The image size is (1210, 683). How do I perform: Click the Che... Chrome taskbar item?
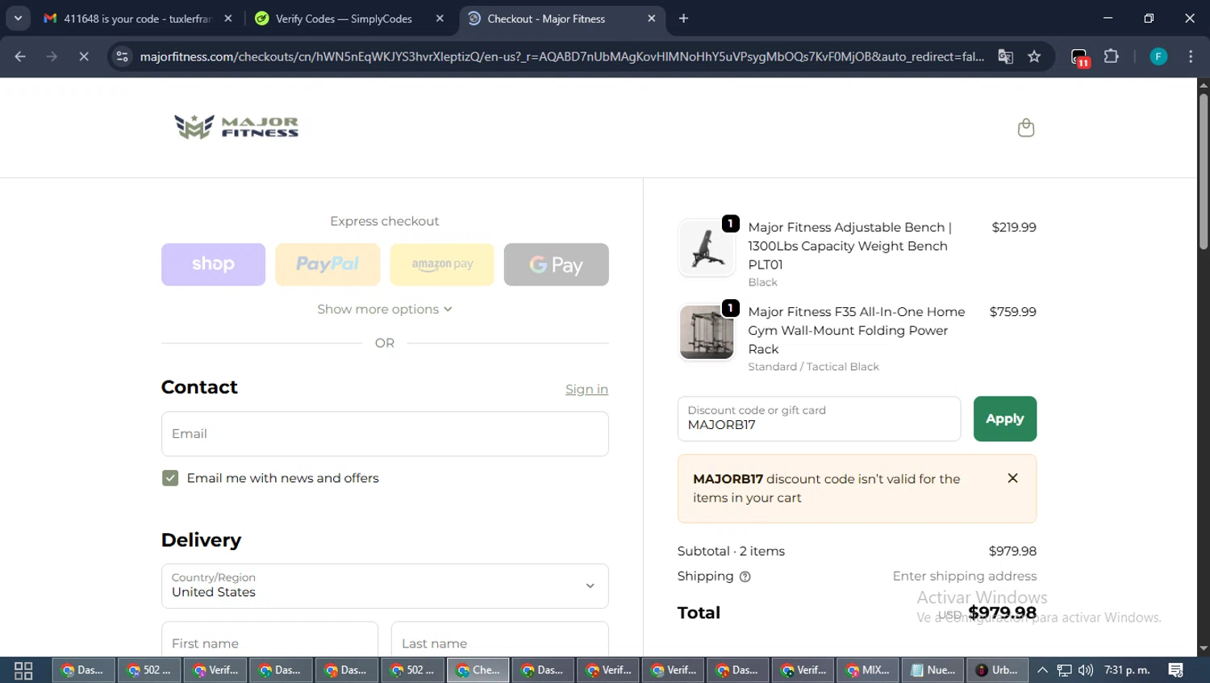pyautogui.click(x=478, y=670)
